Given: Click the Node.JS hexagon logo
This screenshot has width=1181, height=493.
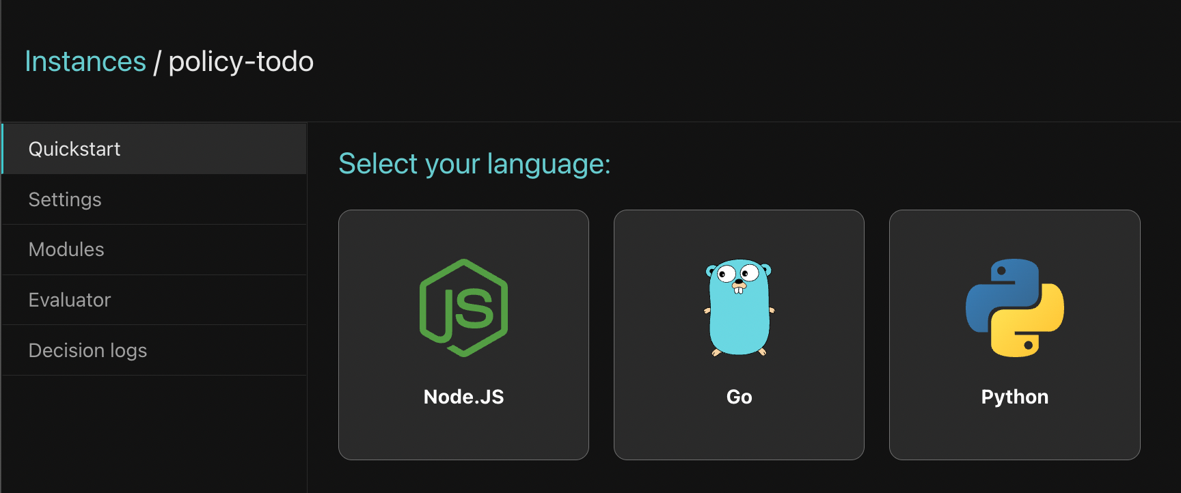Looking at the screenshot, I should (463, 307).
